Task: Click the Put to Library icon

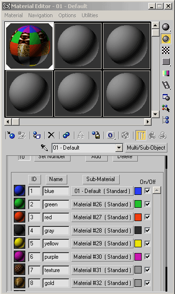Action: [x=96, y=135]
